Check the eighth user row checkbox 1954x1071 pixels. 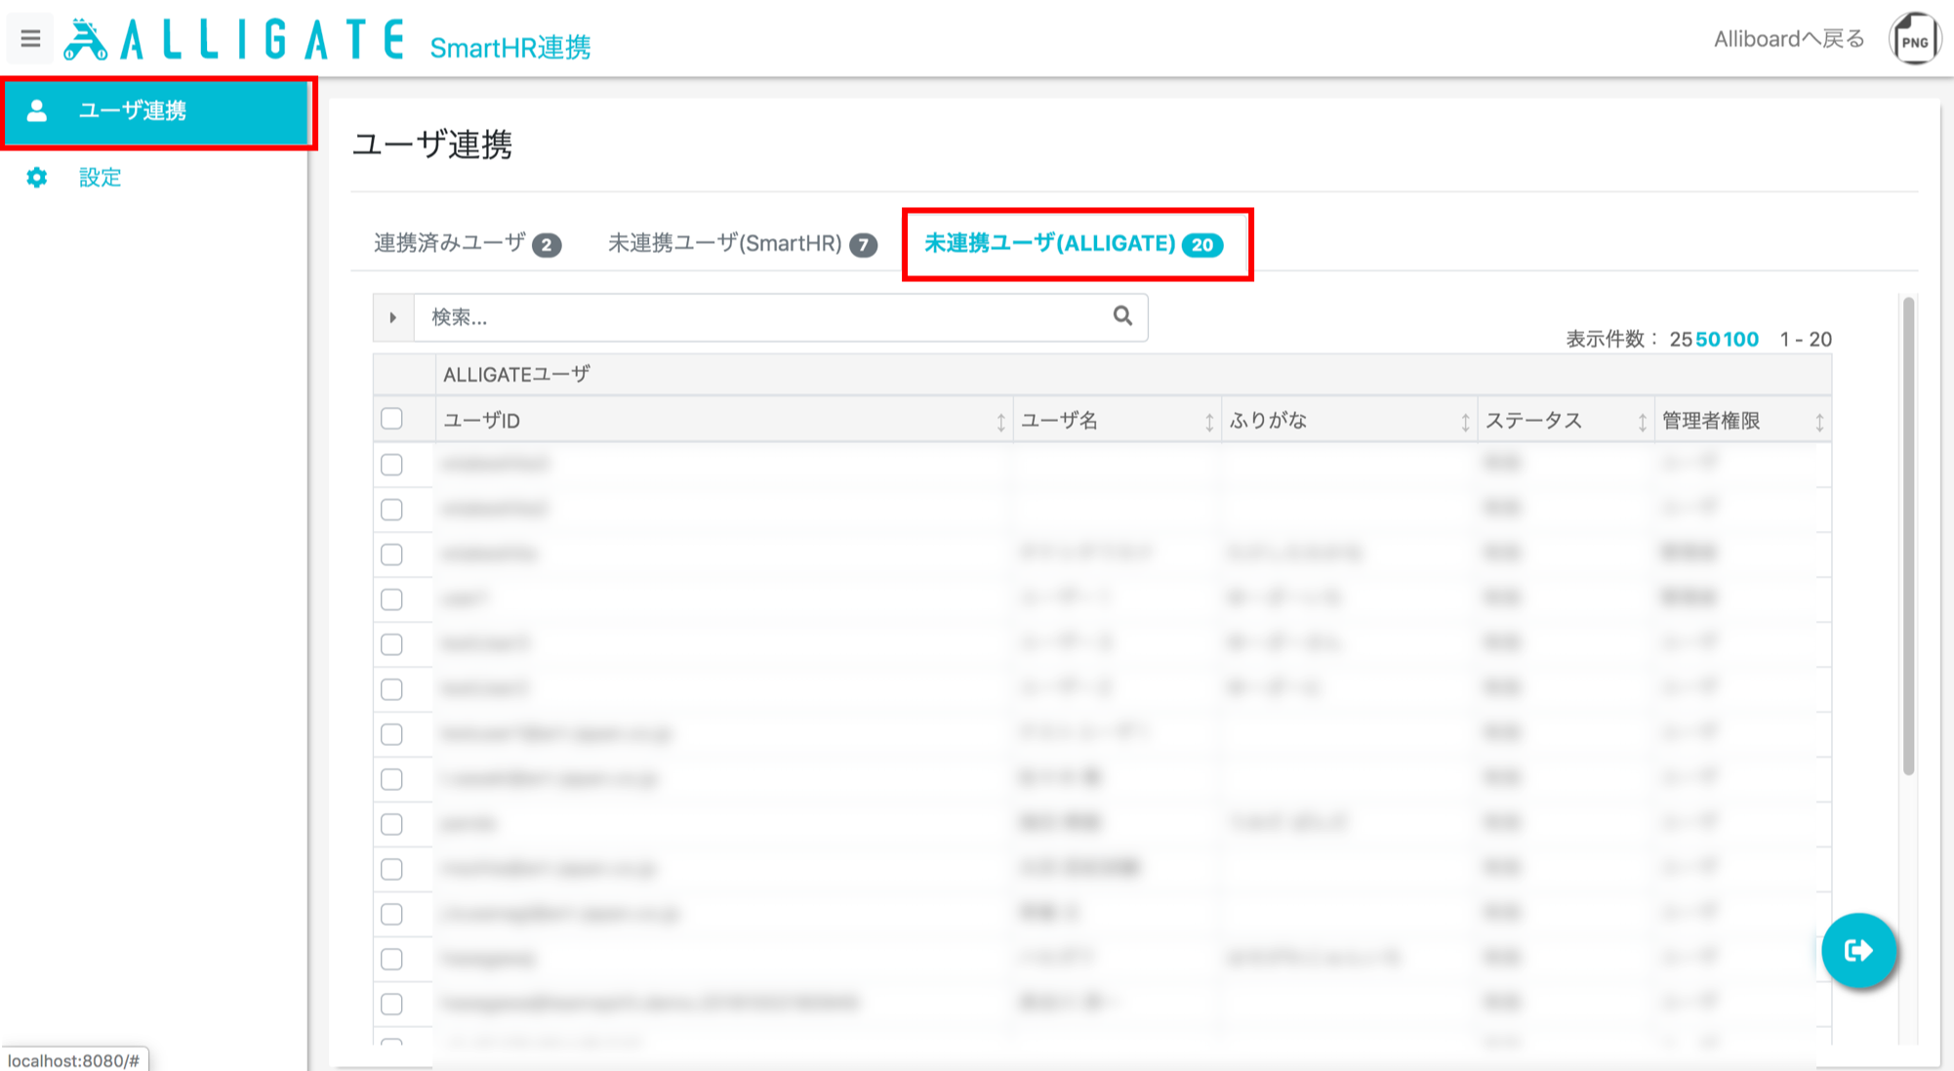click(391, 779)
